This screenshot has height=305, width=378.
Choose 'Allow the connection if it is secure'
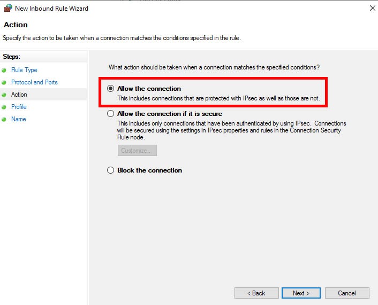pos(111,114)
